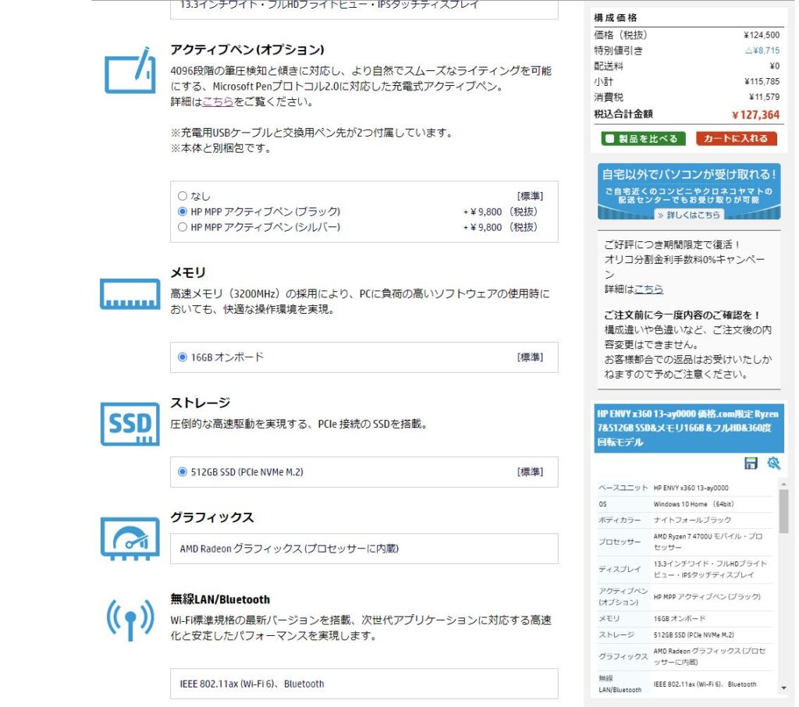The height and width of the screenshot is (707, 799).
Task: Click the SSD storage icon
Action: [x=130, y=424]
